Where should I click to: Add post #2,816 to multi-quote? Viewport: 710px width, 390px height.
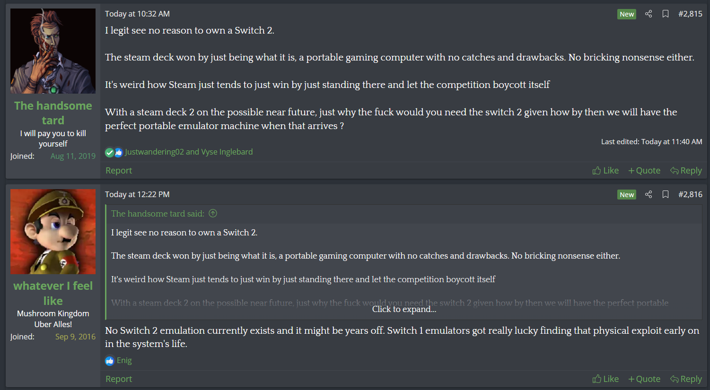click(x=644, y=379)
